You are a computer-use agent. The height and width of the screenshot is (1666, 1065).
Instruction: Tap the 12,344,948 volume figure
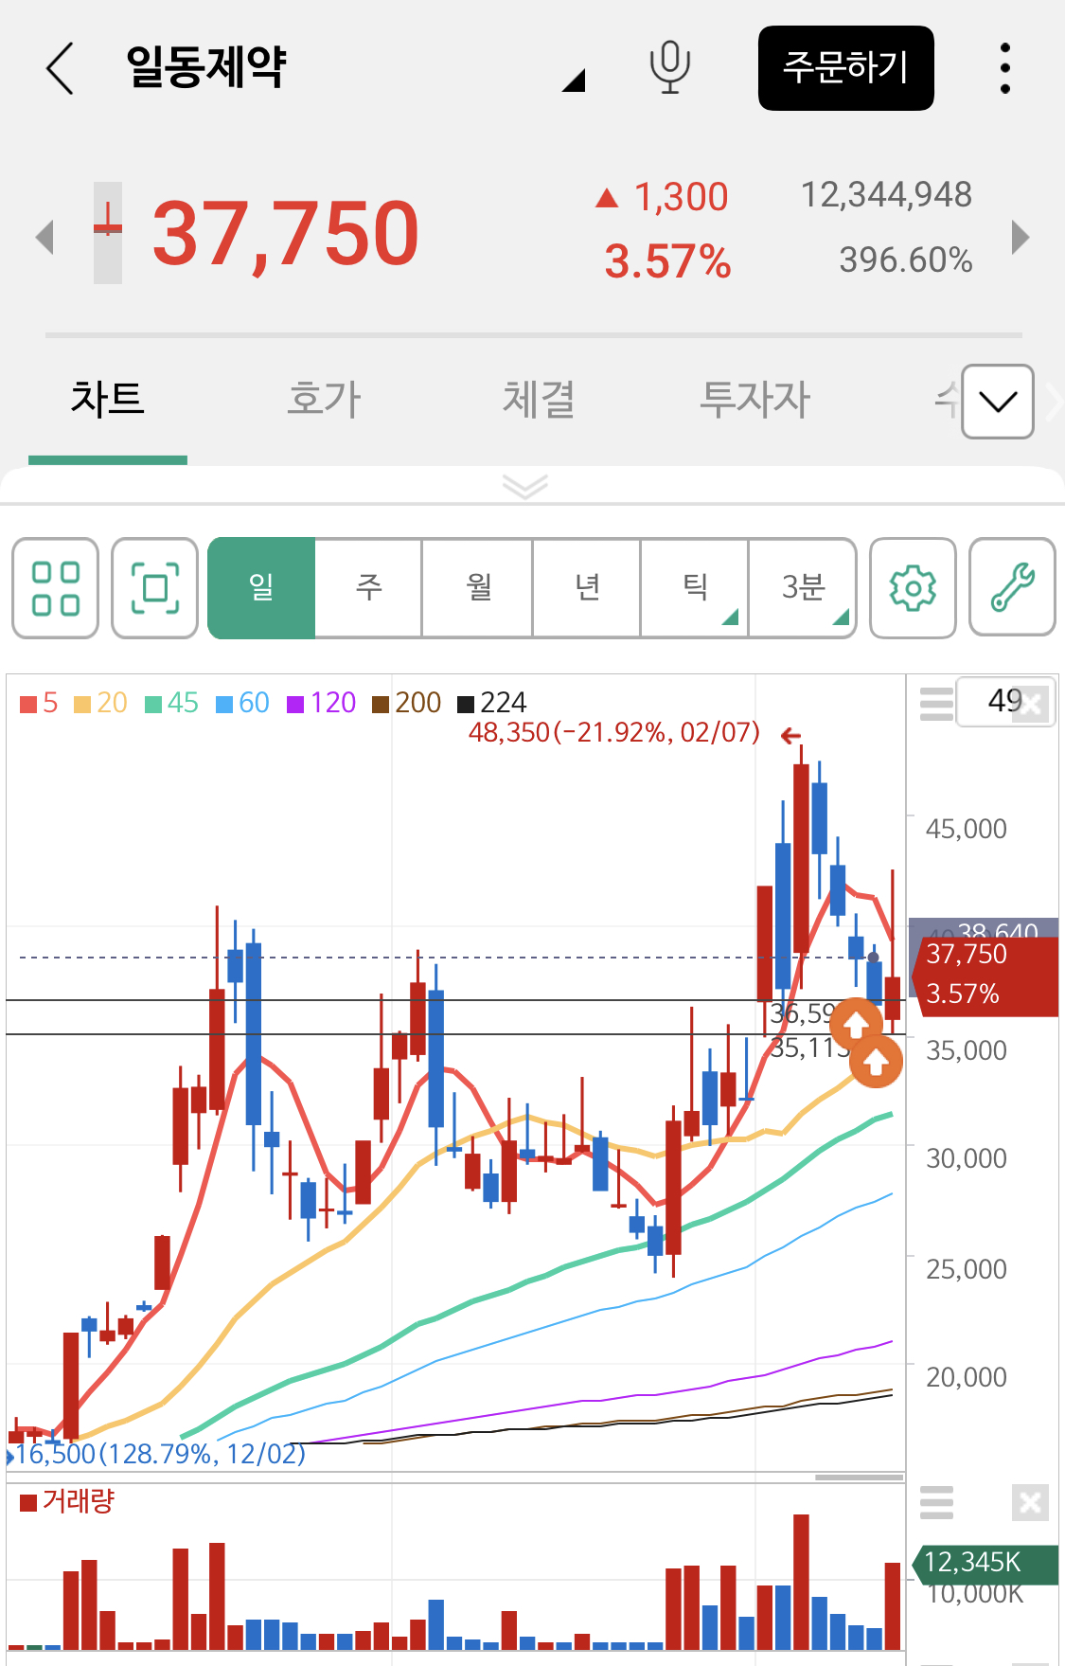[x=886, y=195]
